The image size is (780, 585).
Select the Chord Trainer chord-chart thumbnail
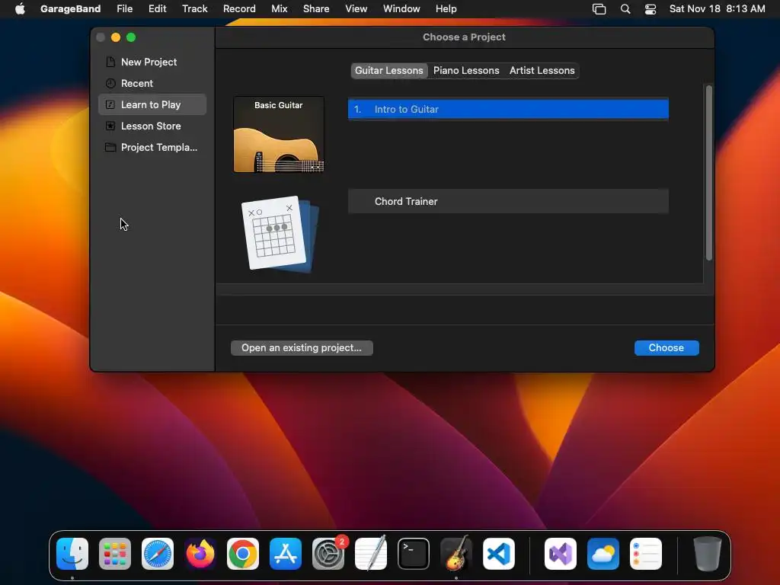pos(280,234)
